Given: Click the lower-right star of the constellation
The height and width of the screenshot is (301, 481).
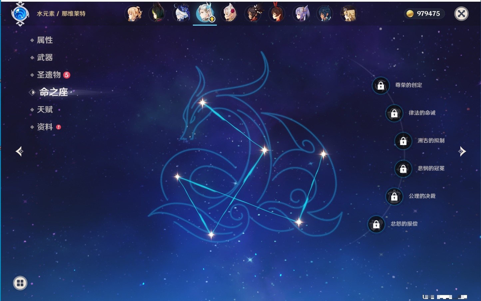Looking at the screenshot, I should (x=299, y=222).
